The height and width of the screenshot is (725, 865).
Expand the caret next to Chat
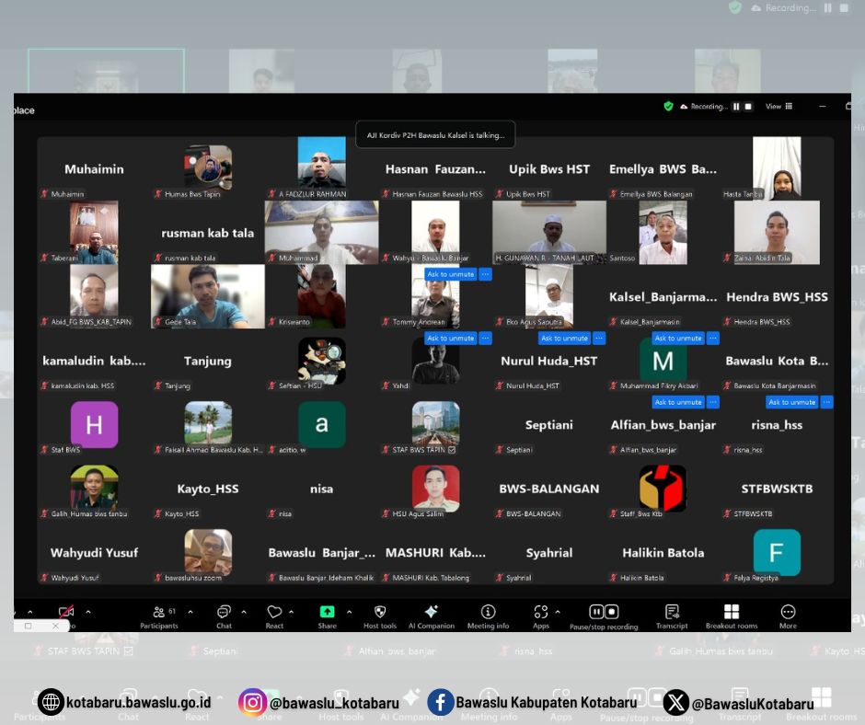(x=244, y=611)
